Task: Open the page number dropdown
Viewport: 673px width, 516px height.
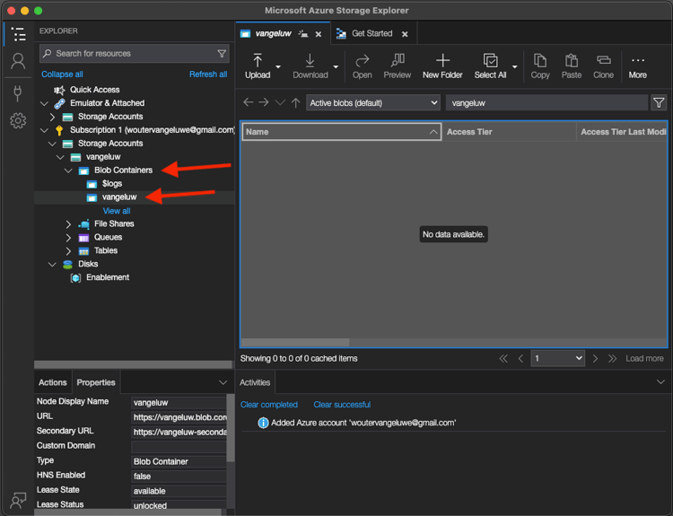Action: point(557,358)
